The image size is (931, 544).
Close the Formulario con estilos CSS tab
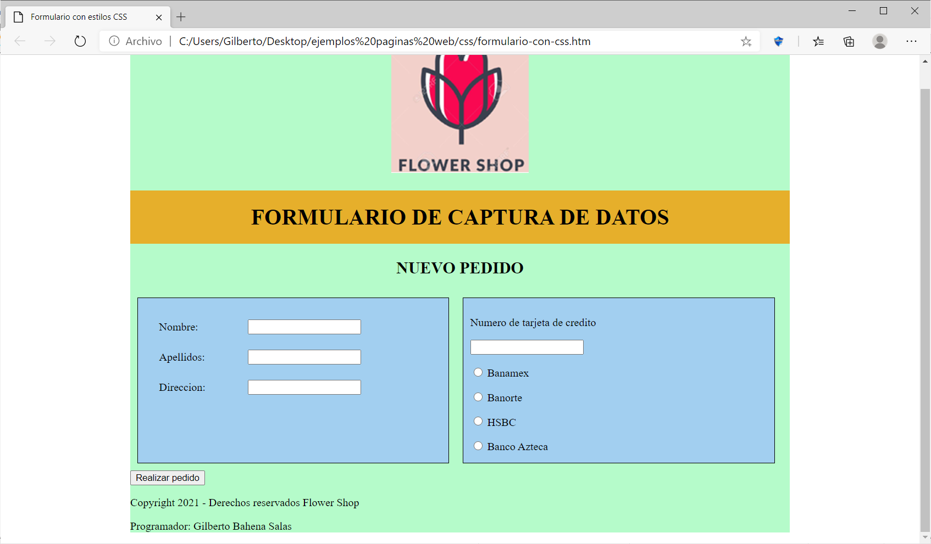point(159,17)
